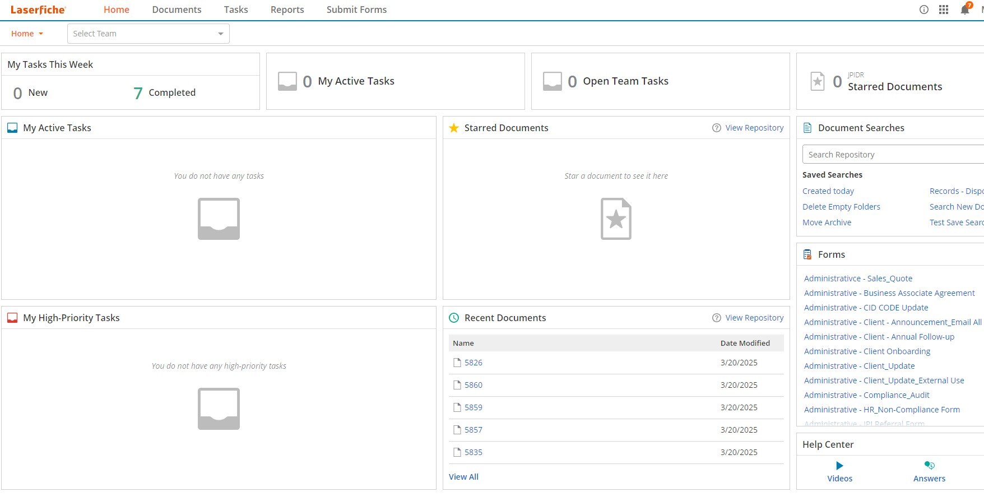The width and height of the screenshot is (984, 501).
Task: Open the Reports tab
Action: click(x=287, y=10)
